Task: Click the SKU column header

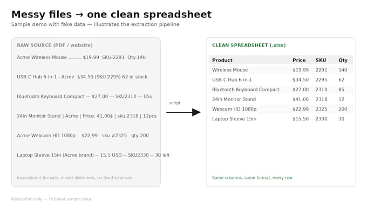Action: 321,60
